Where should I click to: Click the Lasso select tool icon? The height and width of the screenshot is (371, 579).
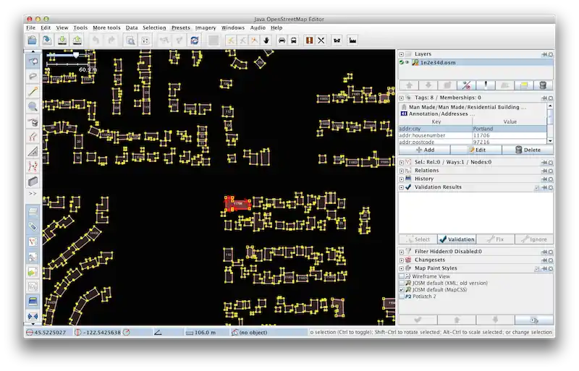click(33, 76)
